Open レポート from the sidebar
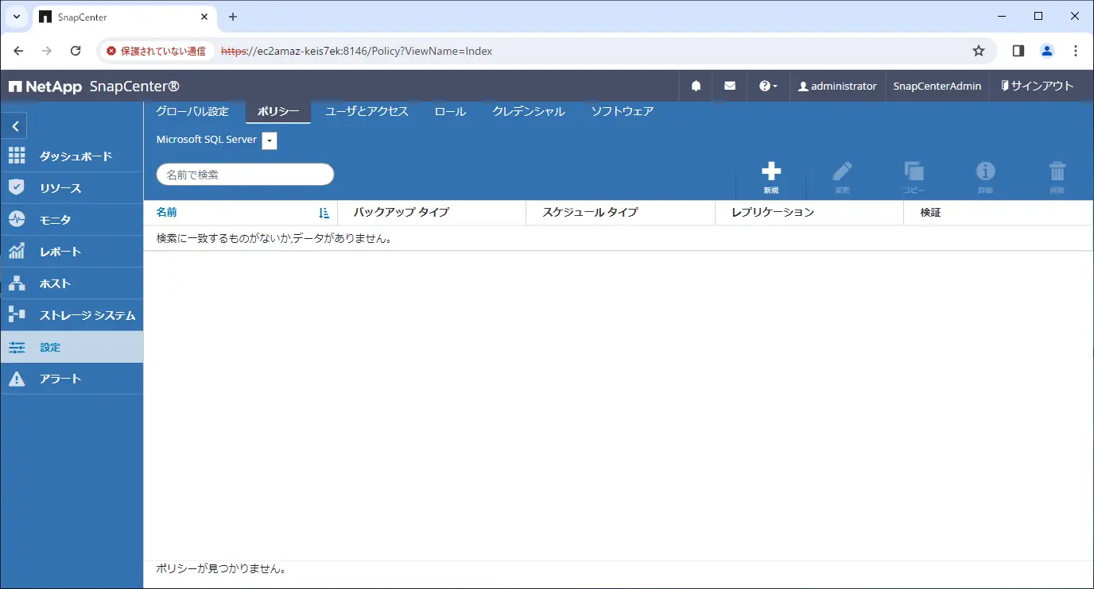This screenshot has height=589, width=1094. click(72, 252)
